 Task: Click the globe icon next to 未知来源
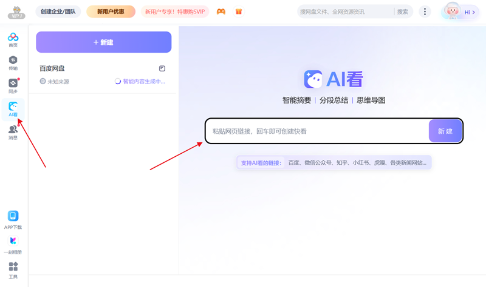point(43,81)
